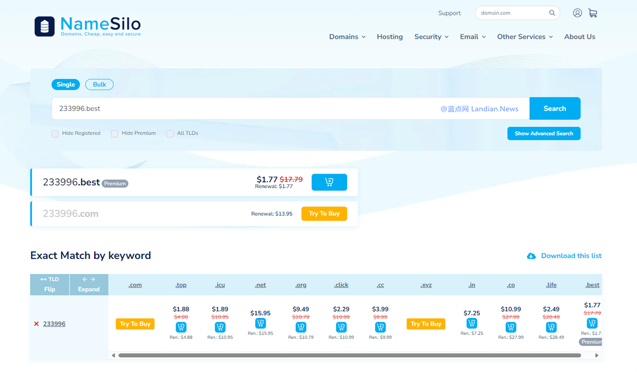
Task: Click the .click column header
Action: point(341,285)
